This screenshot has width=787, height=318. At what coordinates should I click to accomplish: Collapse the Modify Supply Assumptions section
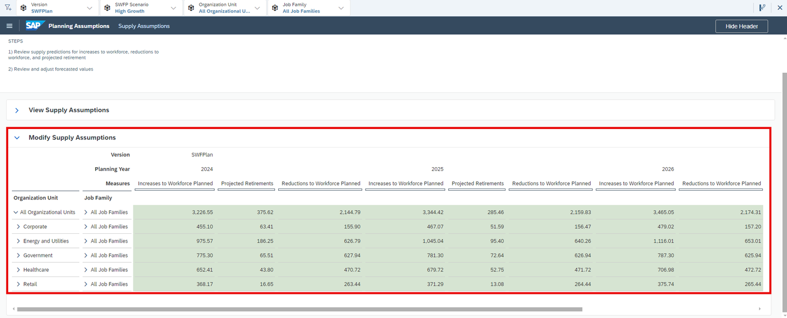click(17, 138)
